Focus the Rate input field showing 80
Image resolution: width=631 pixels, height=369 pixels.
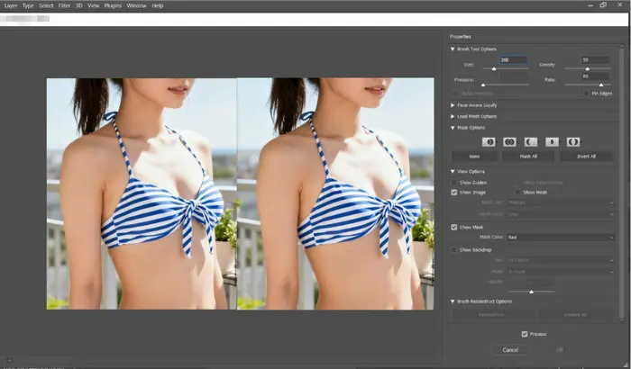point(595,76)
